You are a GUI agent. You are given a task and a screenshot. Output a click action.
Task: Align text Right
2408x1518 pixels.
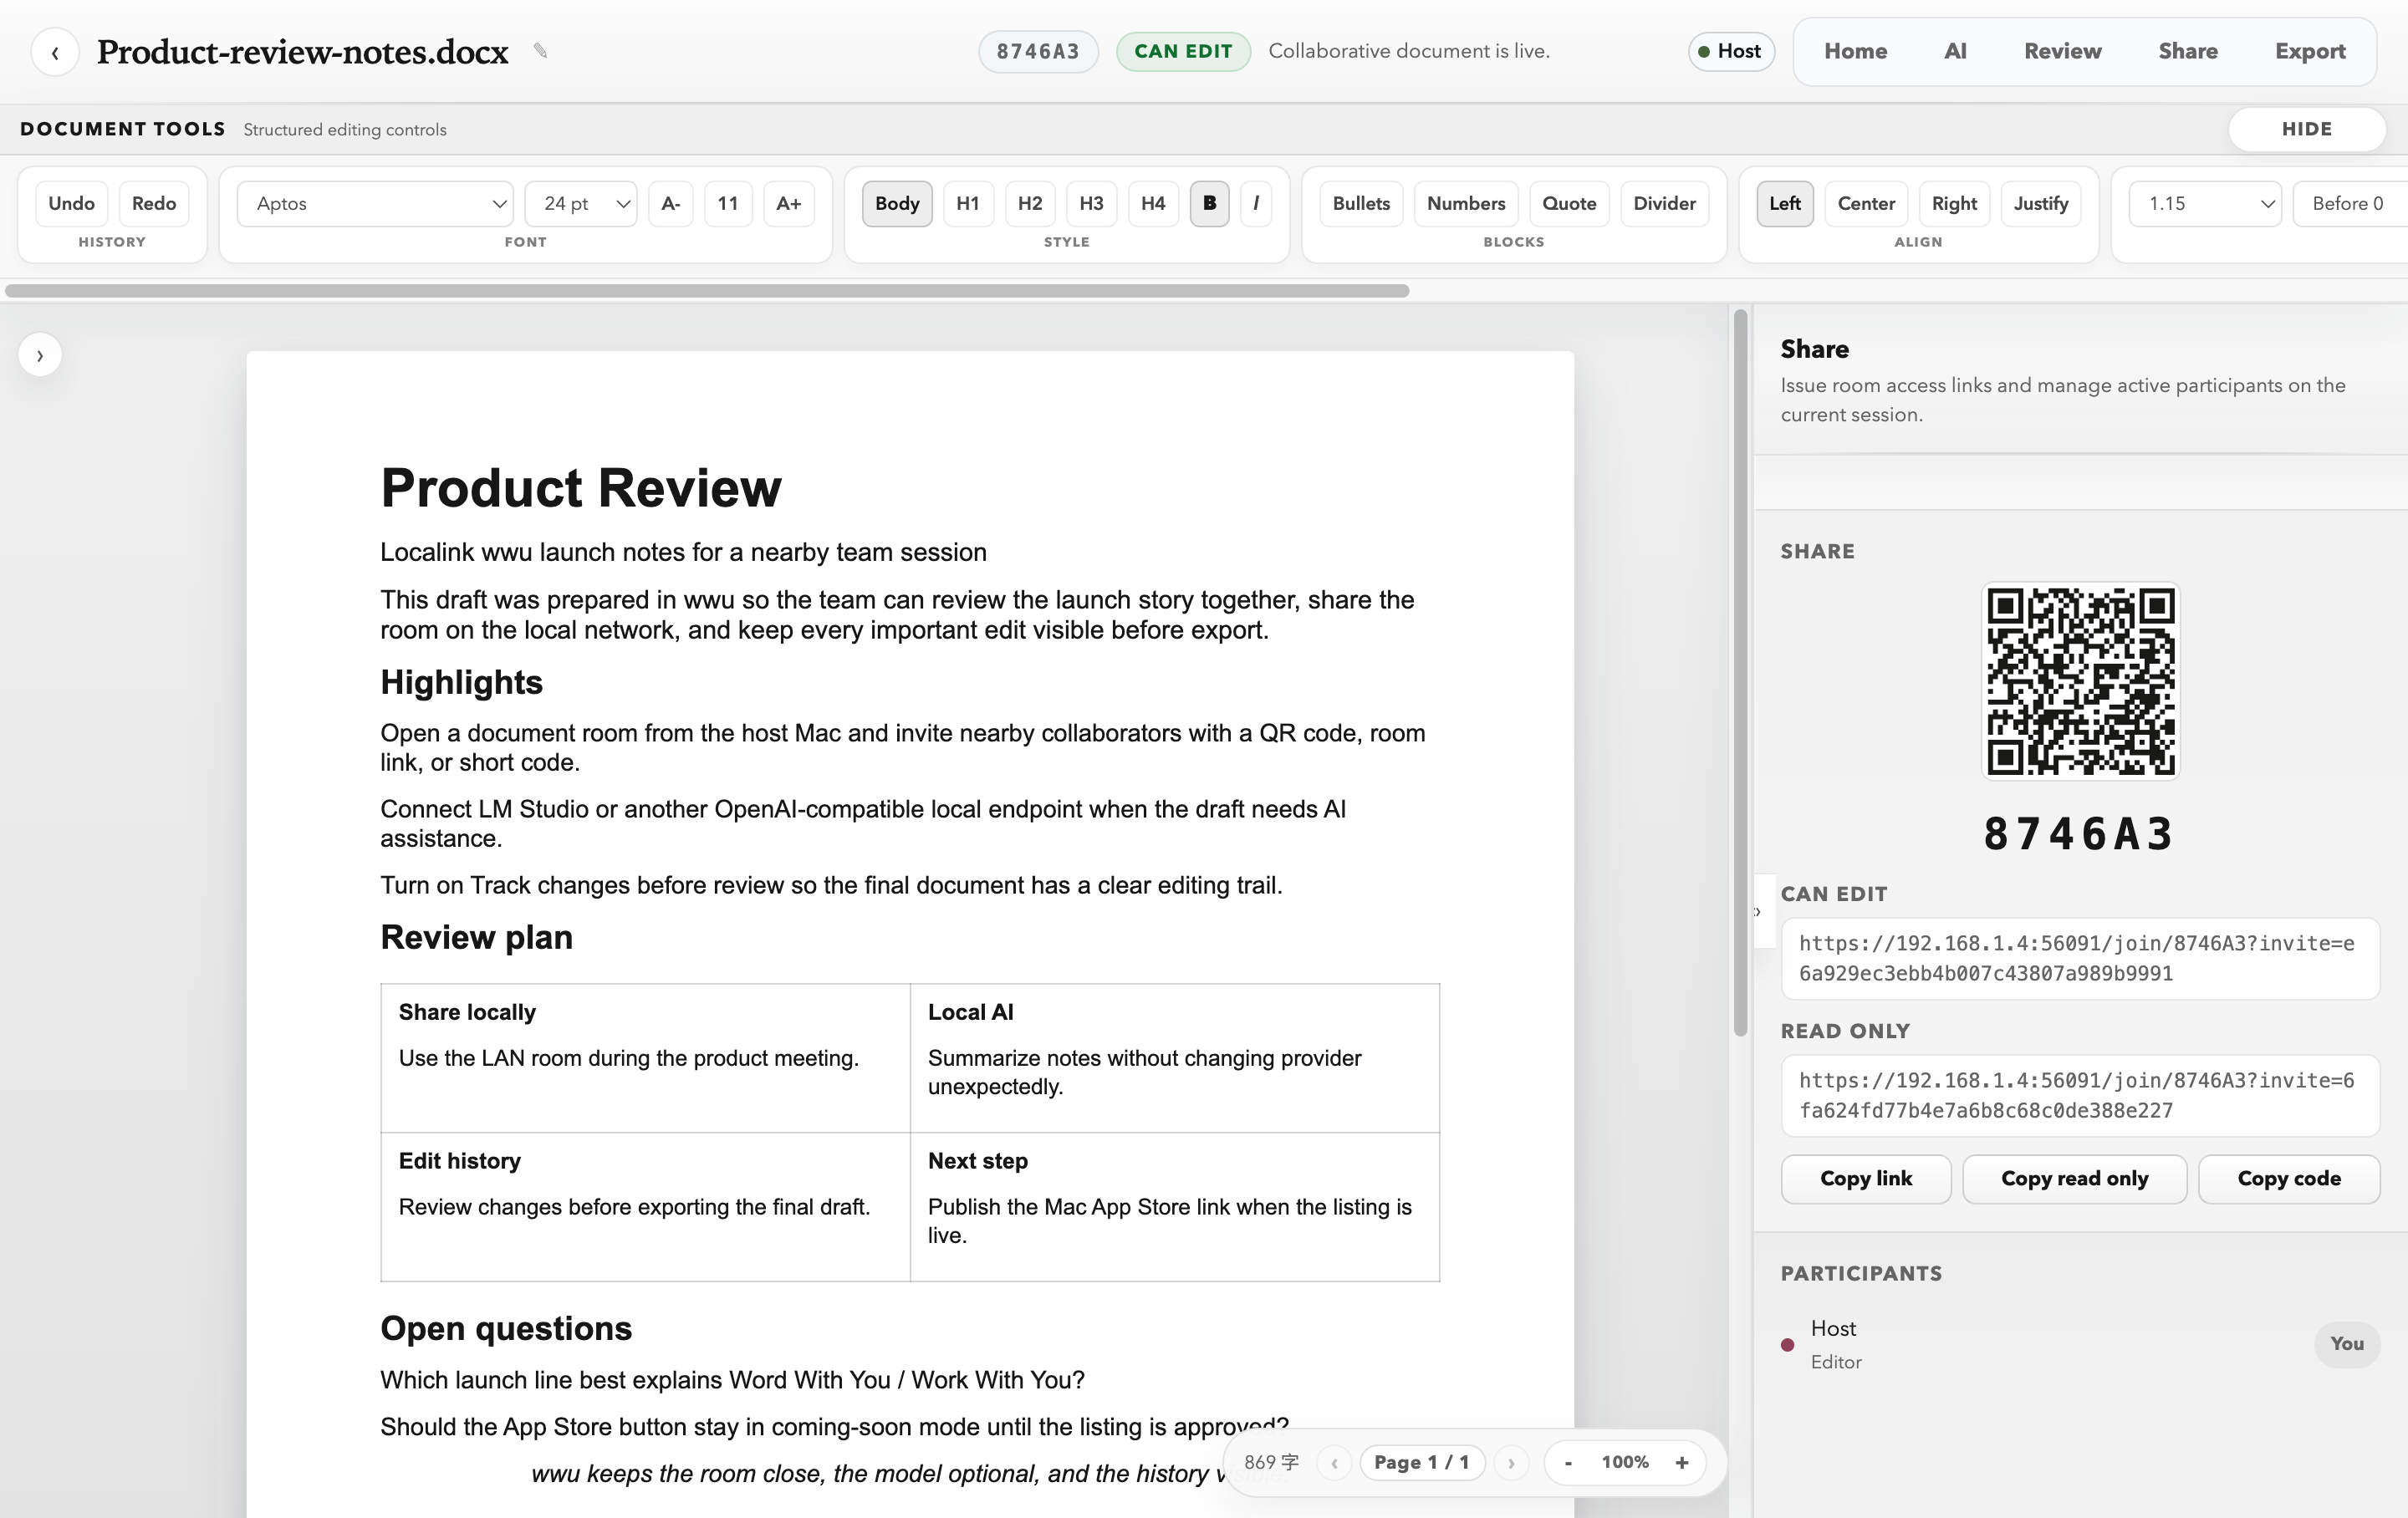[x=1954, y=203]
